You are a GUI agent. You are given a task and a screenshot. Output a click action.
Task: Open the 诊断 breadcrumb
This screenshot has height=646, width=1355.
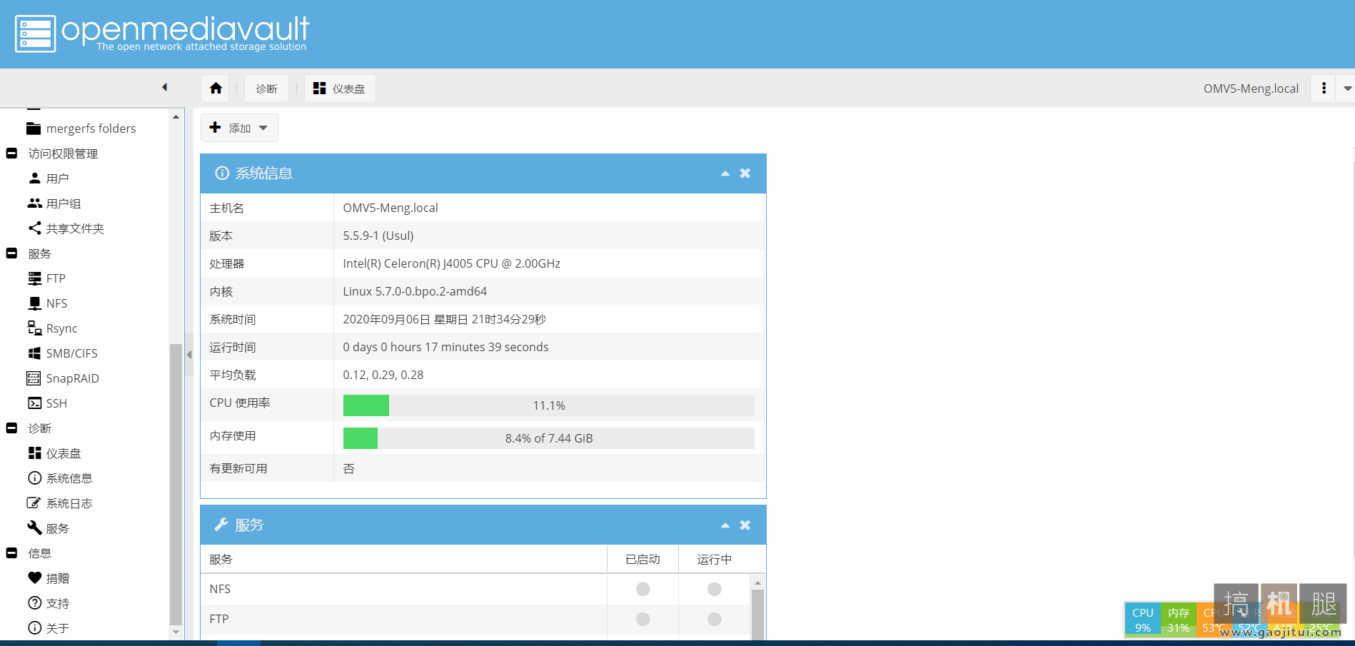click(x=266, y=89)
